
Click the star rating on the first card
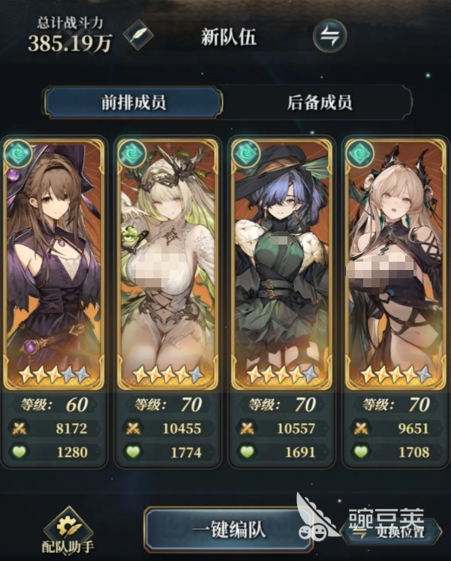53,374
